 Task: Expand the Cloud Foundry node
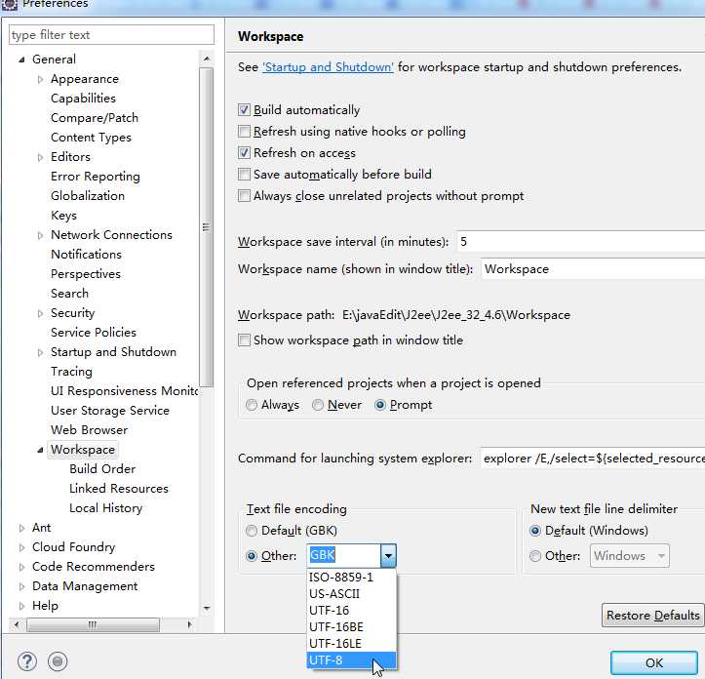click(21, 547)
